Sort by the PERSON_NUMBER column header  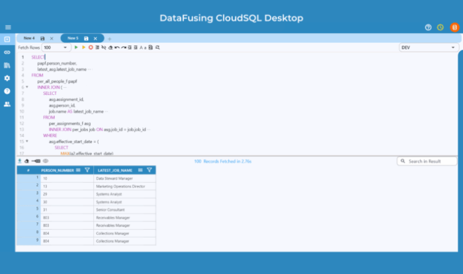(58, 170)
